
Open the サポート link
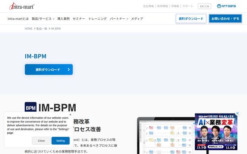coord(188,6)
